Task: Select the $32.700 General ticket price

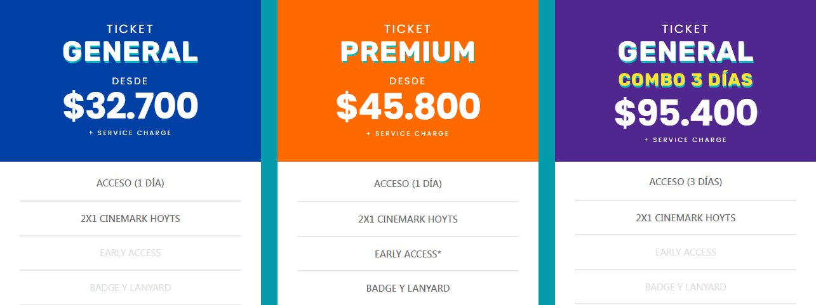Action: (130, 106)
